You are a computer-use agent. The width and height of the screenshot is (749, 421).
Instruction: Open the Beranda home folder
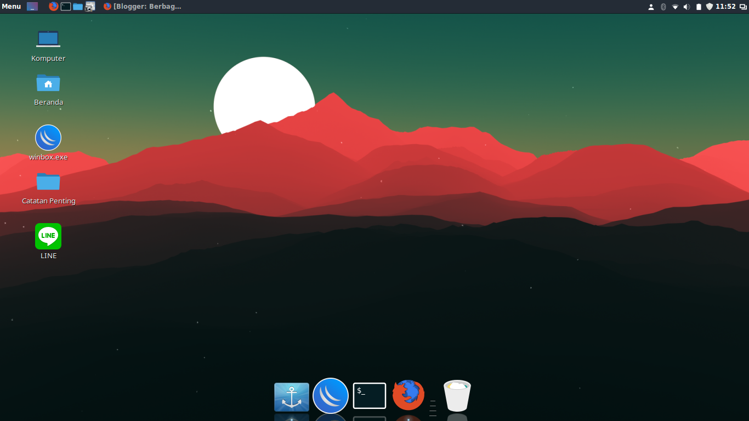pyautogui.click(x=48, y=83)
